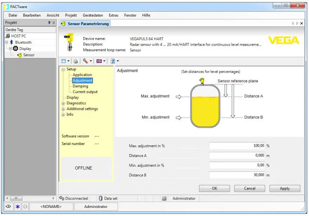Expand the Additional settings branch
The image size is (309, 216).
click(x=62, y=109)
